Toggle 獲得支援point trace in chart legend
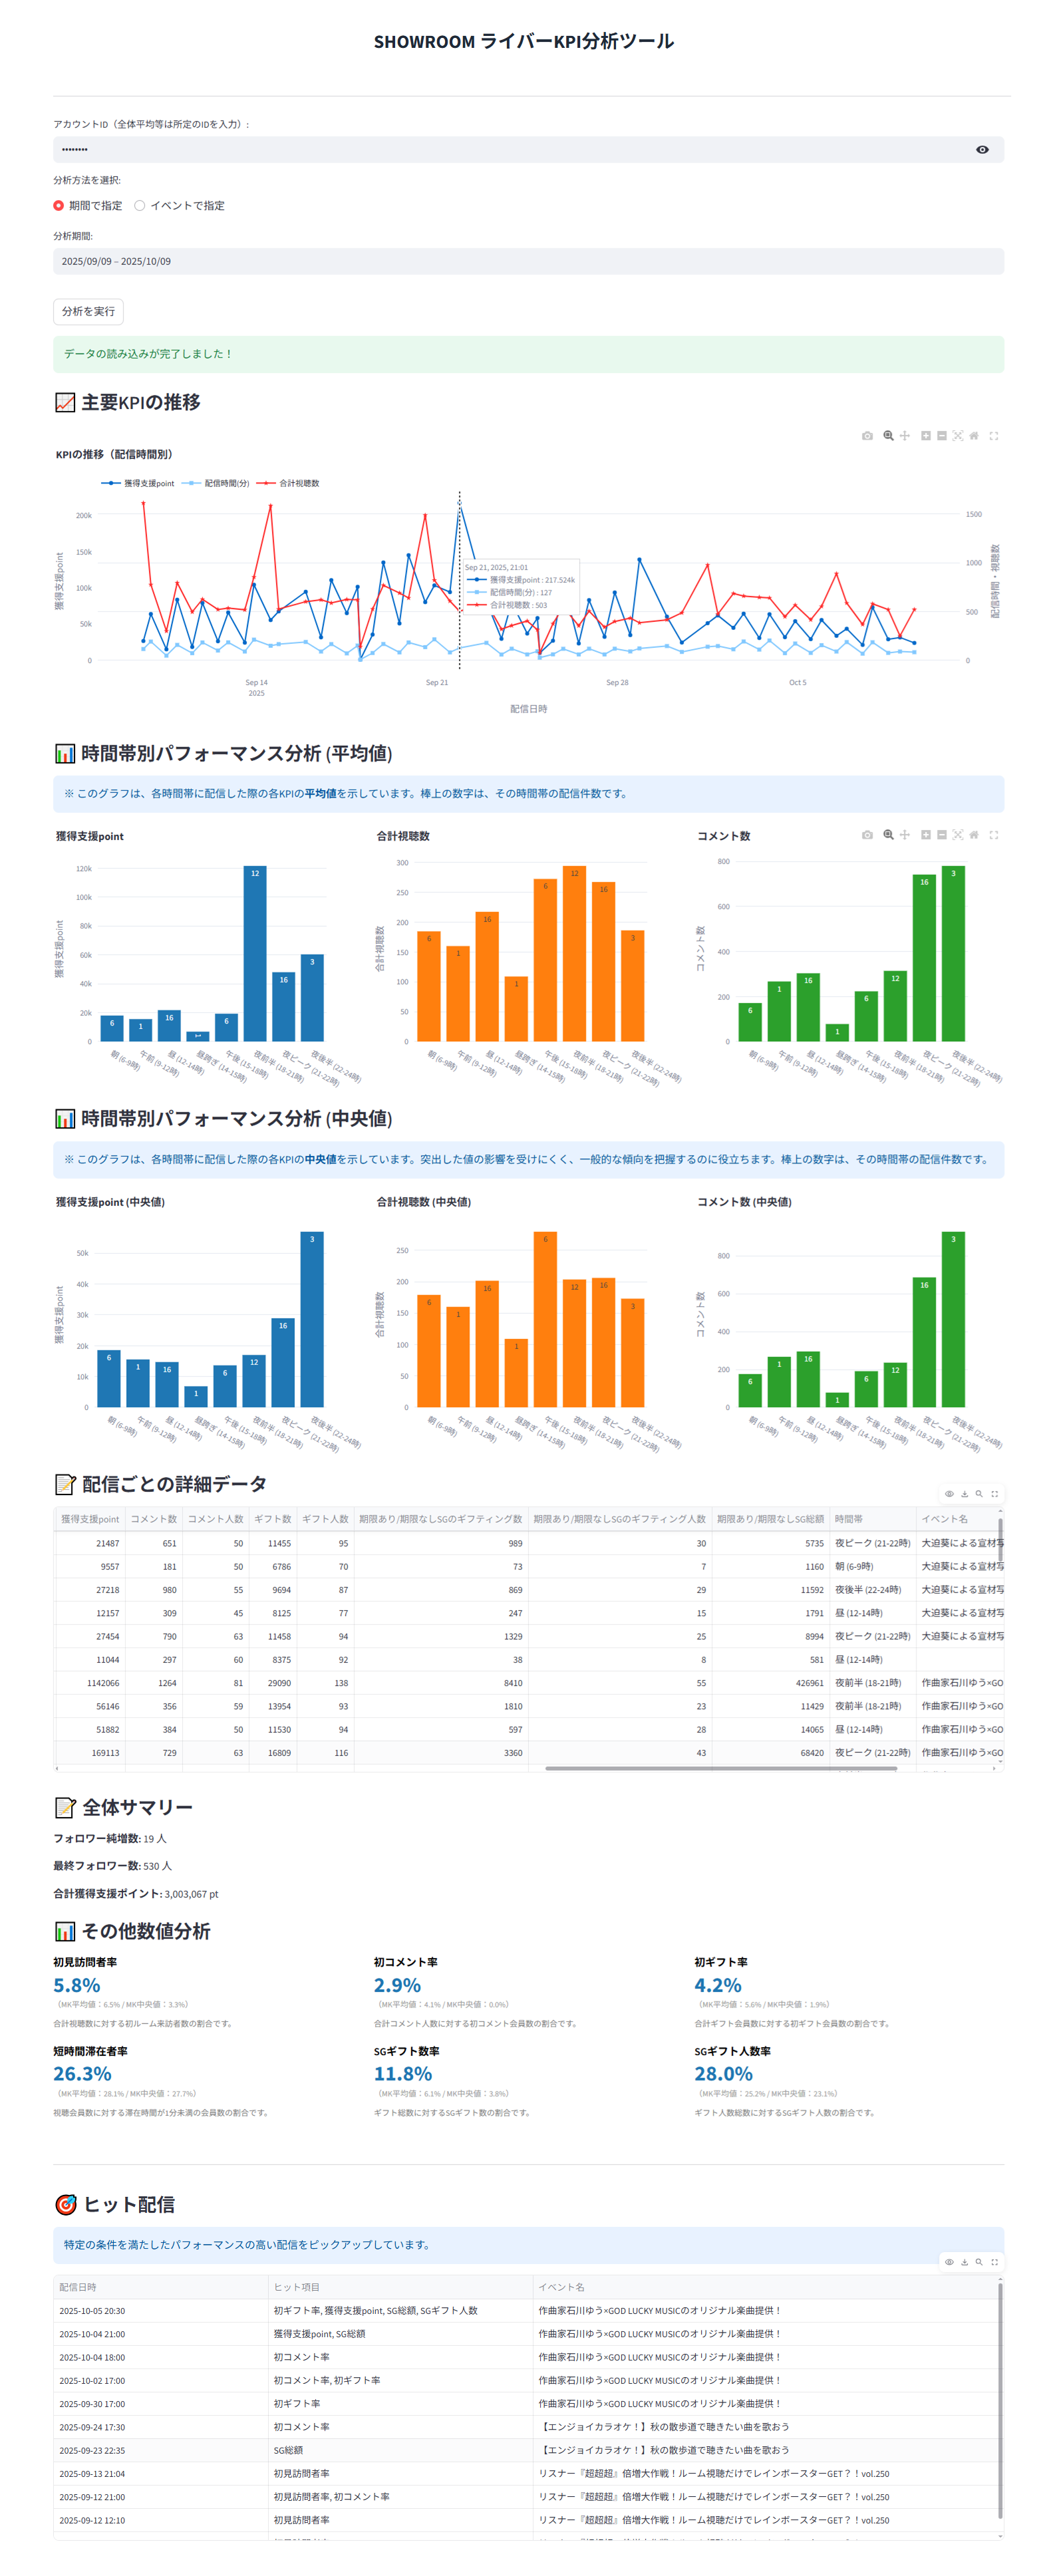1053x2576 pixels. 139,484
